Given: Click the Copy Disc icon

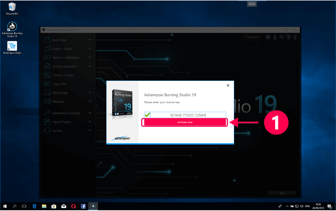Looking at the screenshot, I should [47, 84].
